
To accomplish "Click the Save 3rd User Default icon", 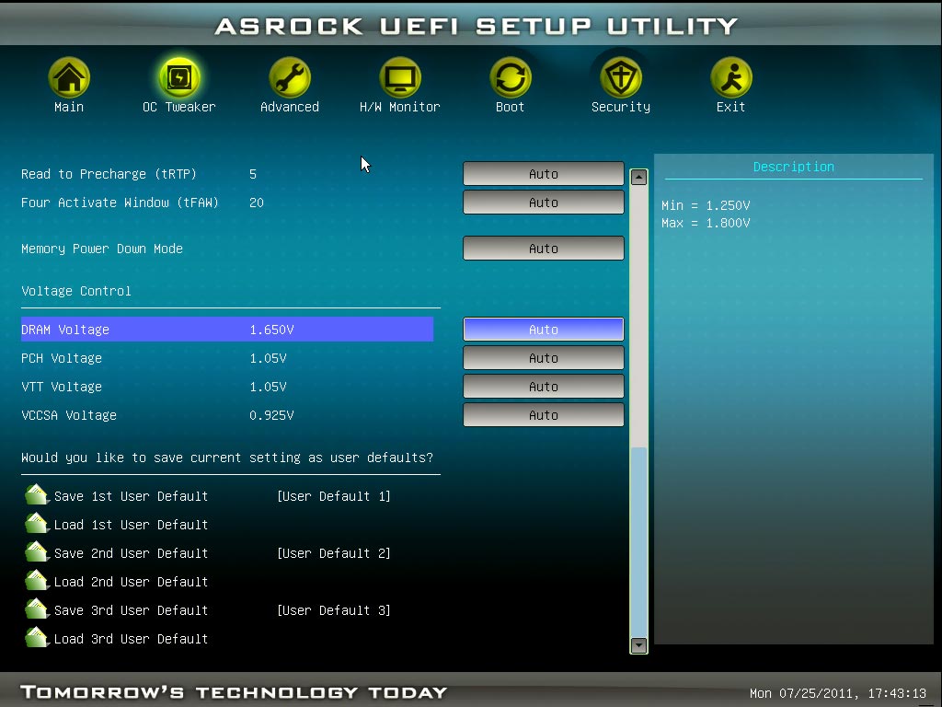I will click(37, 609).
